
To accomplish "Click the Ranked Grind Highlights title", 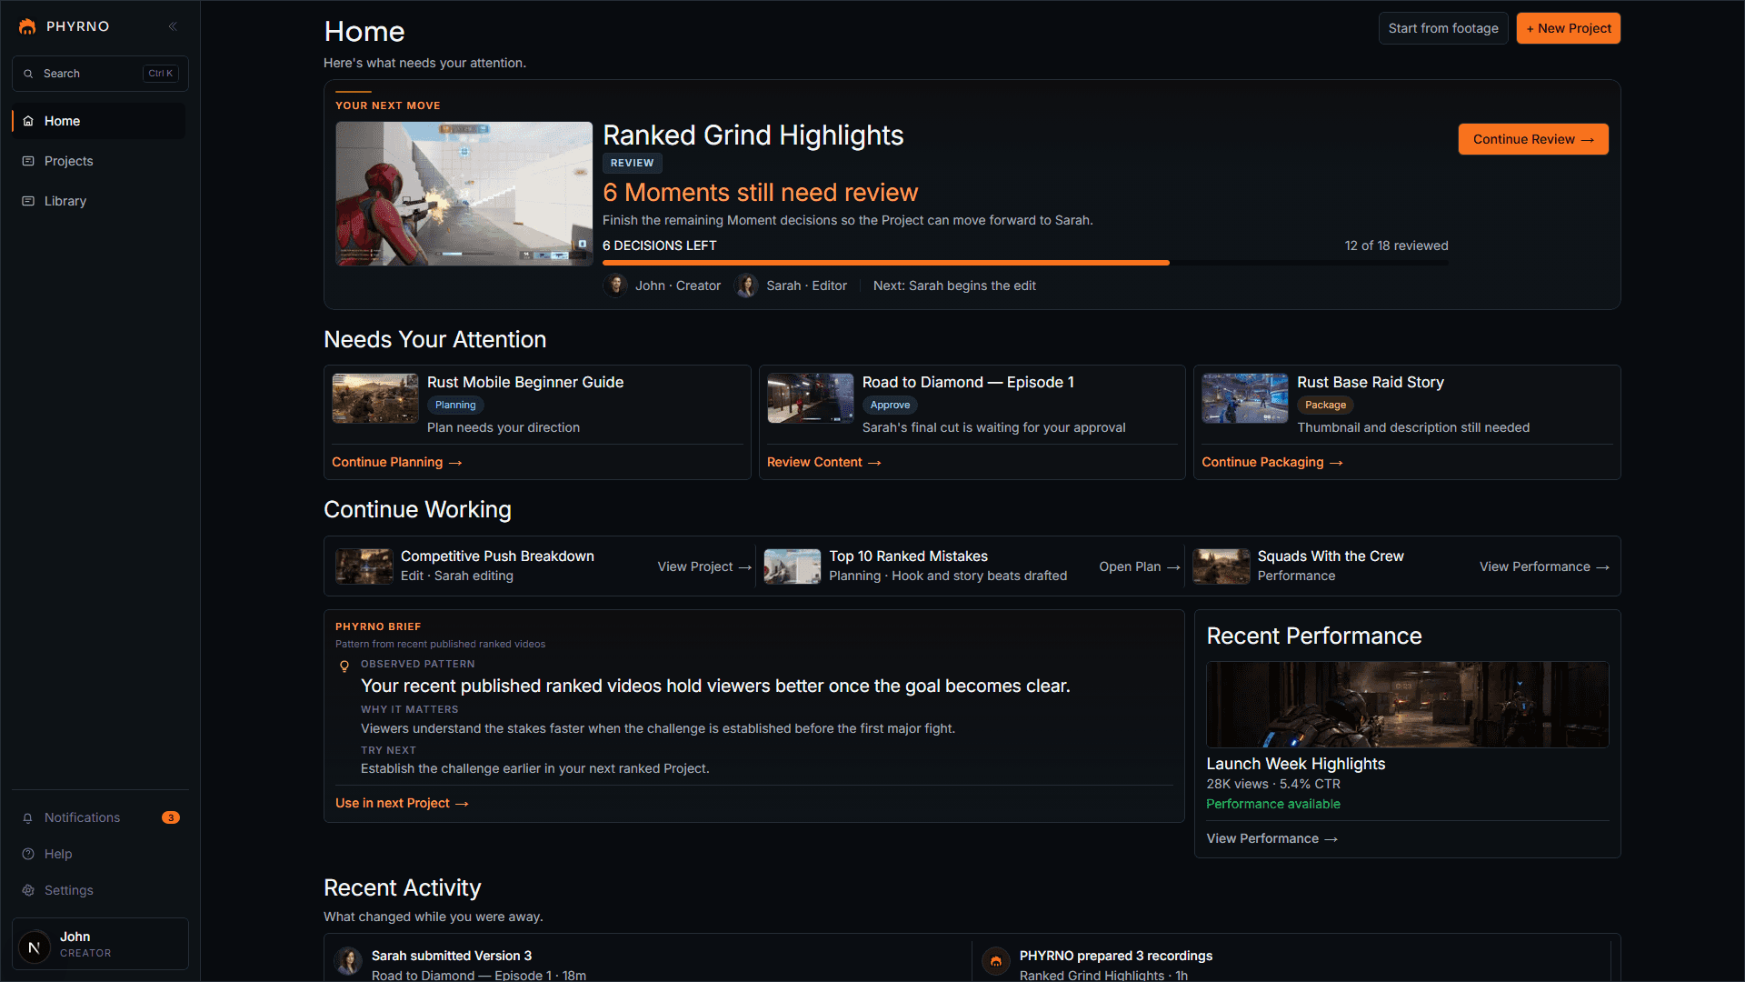I will (x=753, y=135).
